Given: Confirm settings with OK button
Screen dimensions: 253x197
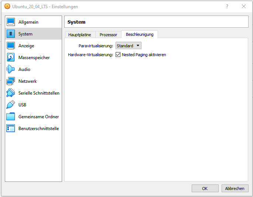Looking at the screenshot, I should click(x=205, y=188).
